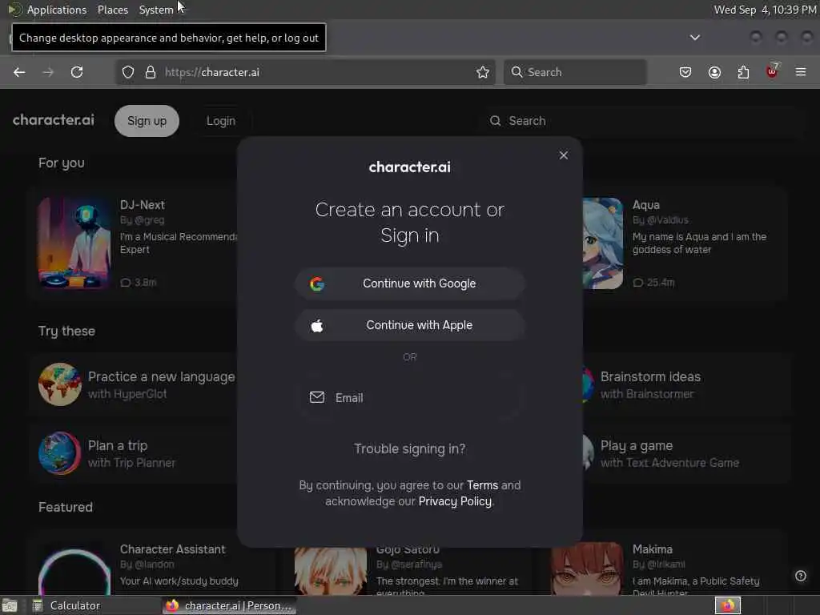Reload the character.ai page
Viewport: 820px width, 615px height.
tap(77, 72)
